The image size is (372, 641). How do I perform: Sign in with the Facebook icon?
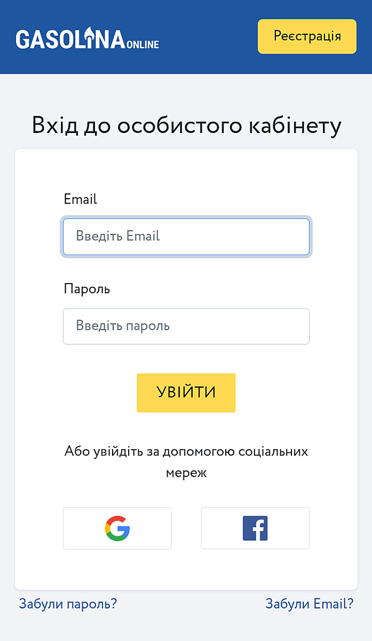(x=255, y=528)
